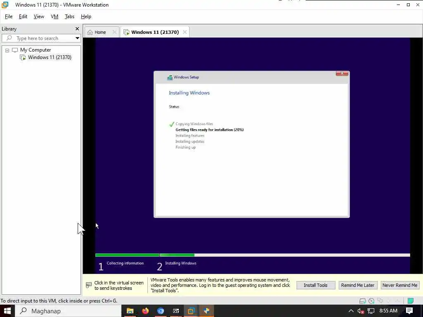This screenshot has width=423, height=317.
Task: Click the 8:55 AM taskbar clock
Action: 388,311
